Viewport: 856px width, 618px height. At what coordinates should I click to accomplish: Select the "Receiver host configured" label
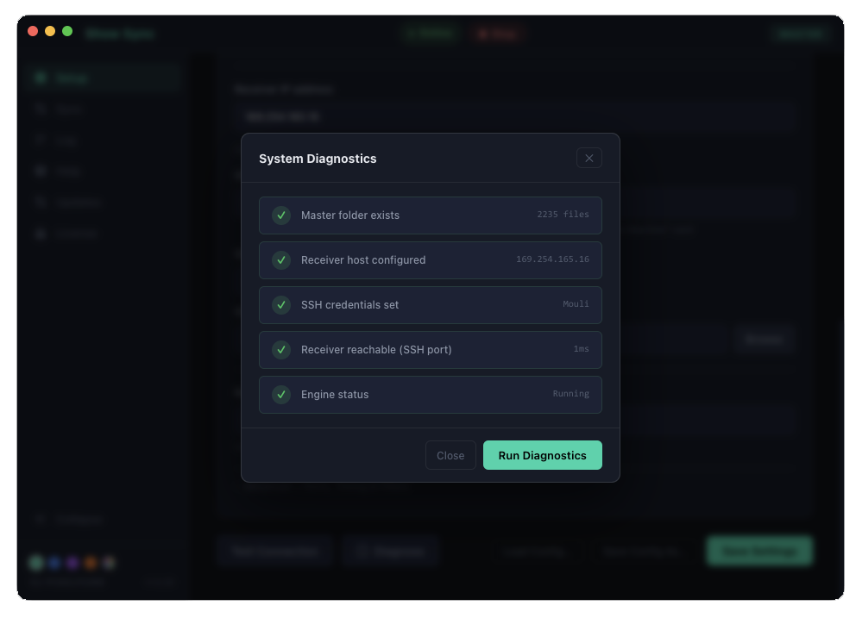click(363, 260)
